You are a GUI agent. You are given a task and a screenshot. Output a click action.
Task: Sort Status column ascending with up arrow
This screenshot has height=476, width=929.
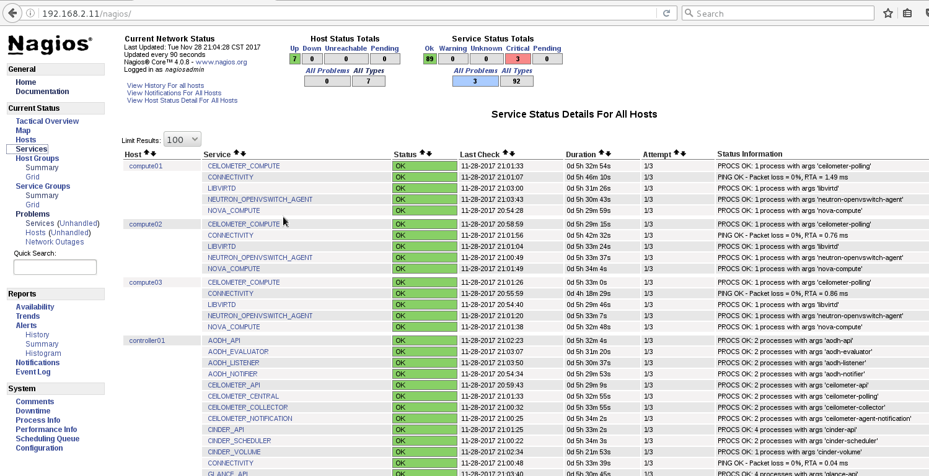(422, 153)
